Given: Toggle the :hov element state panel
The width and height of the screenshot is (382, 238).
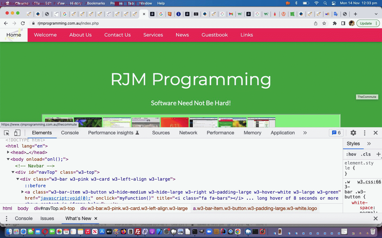Looking at the screenshot, I should pyautogui.click(x=351, y=154).
